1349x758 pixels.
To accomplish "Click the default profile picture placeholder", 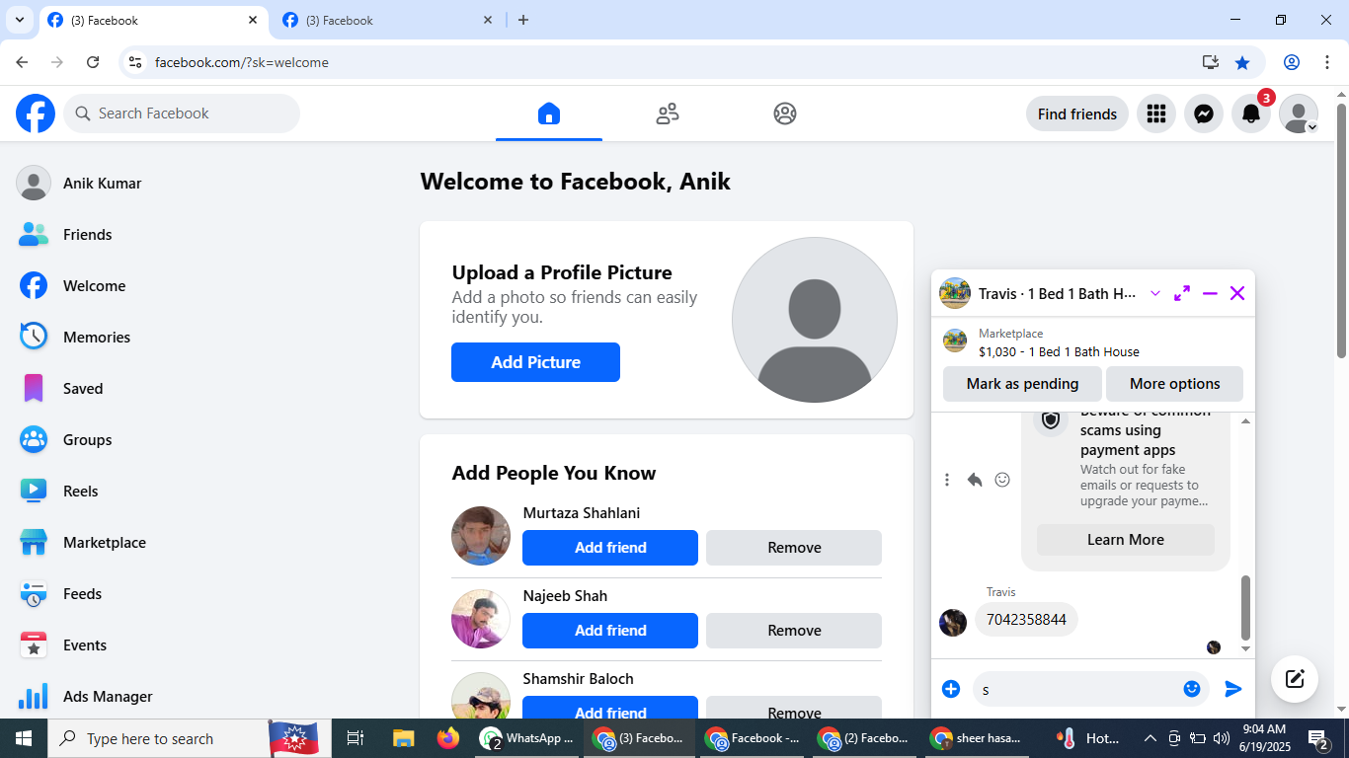I will point(815,320).
